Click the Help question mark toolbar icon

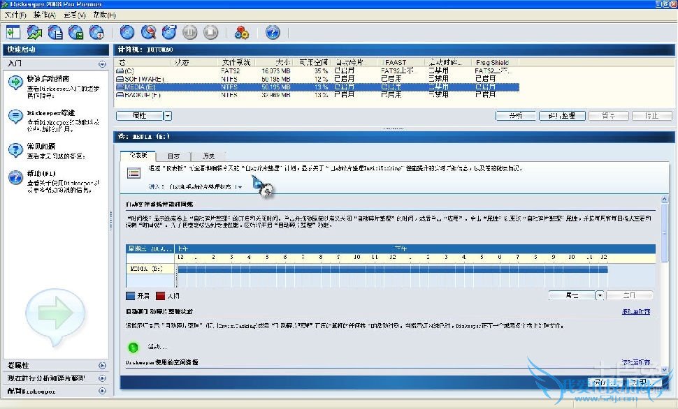273,32
